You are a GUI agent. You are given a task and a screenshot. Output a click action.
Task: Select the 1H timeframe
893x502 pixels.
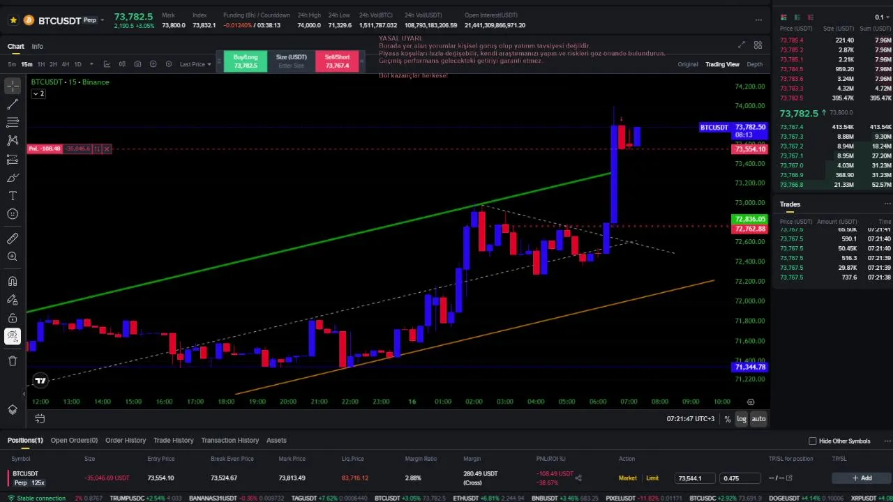coord(41,64)
